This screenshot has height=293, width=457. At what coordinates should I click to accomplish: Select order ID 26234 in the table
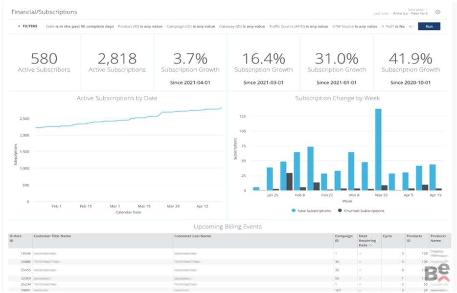(x=25, y=284)
